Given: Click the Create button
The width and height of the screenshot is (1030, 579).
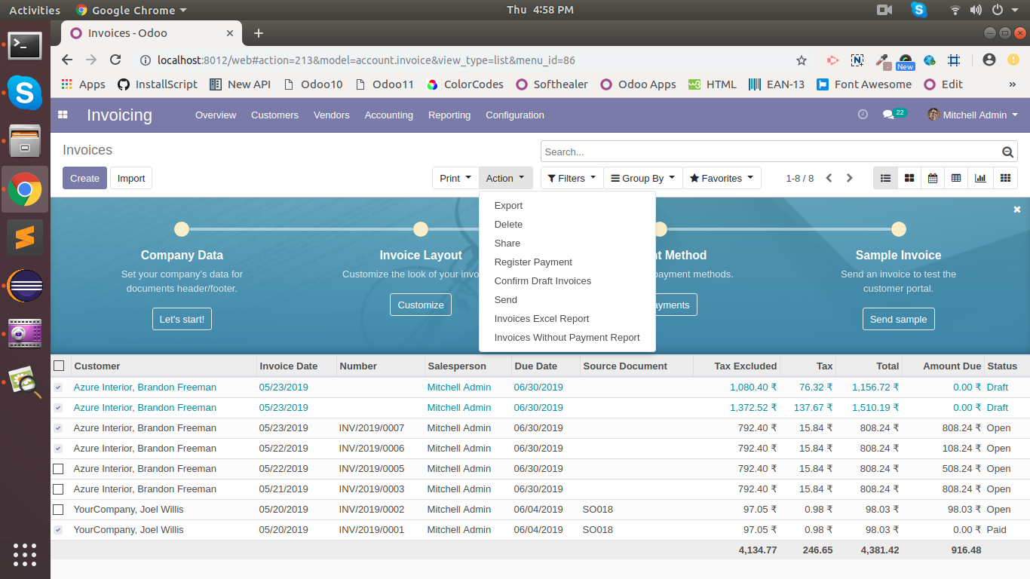Looking at the screenshot, I should coord(84,178).
